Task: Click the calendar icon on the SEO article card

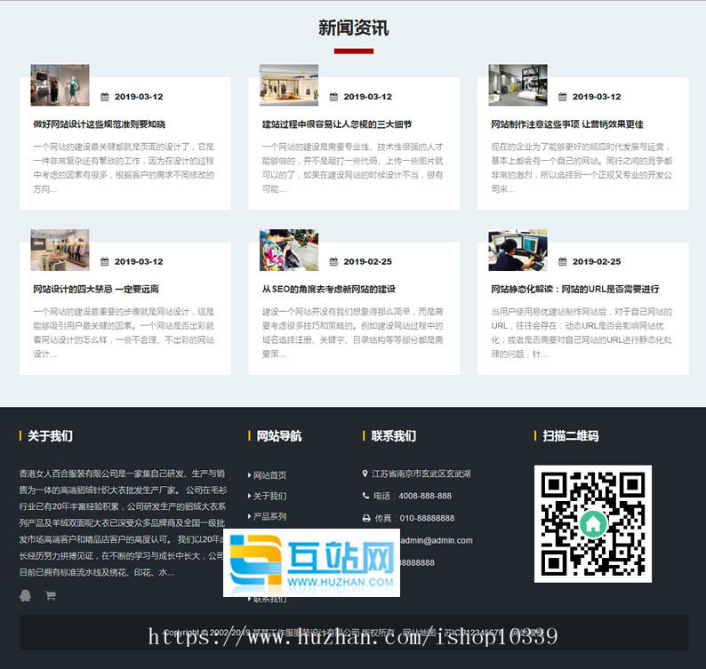Action: pos(333,262)
